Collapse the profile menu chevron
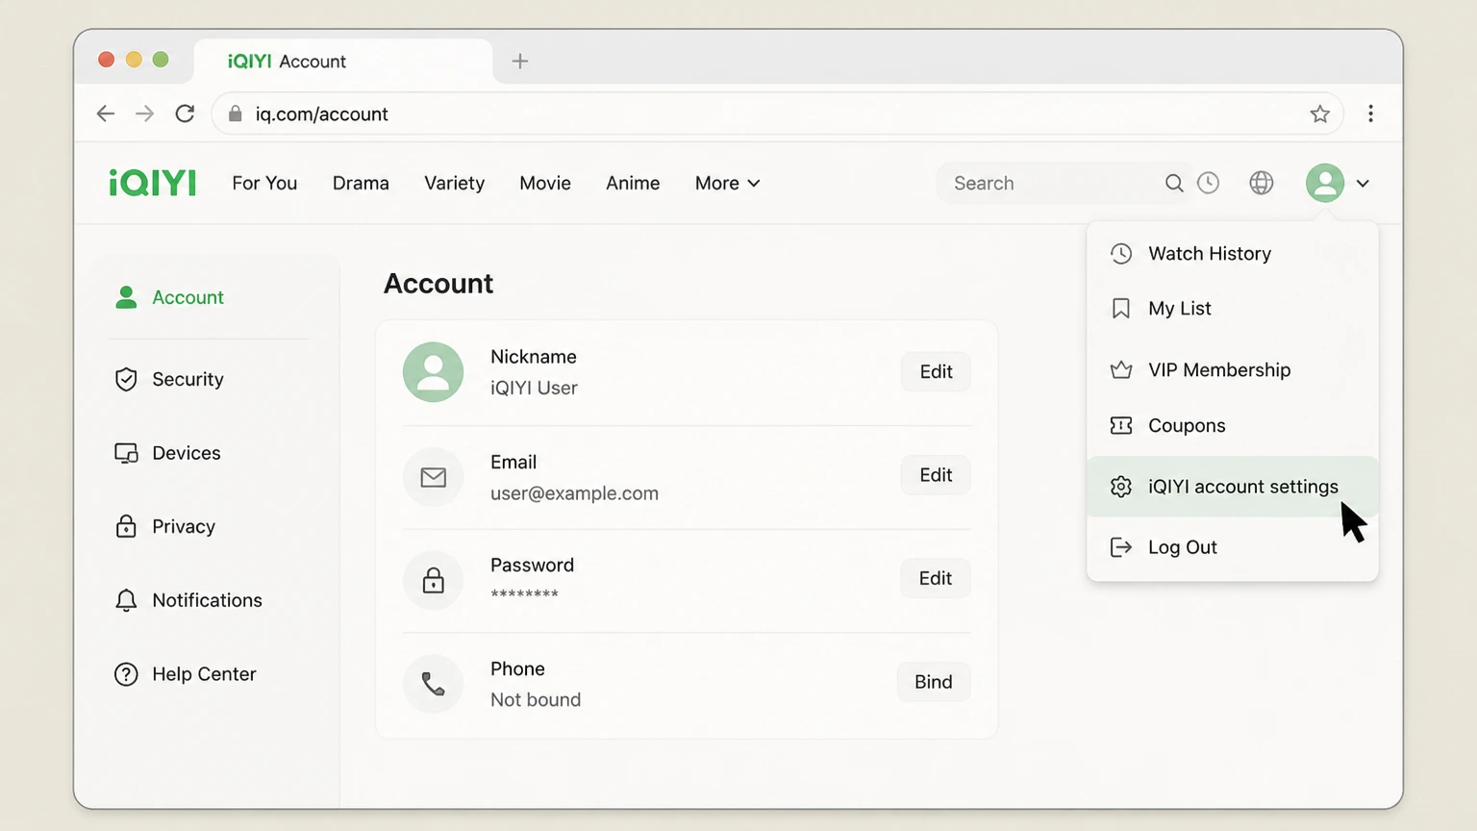 point(1363,184)
